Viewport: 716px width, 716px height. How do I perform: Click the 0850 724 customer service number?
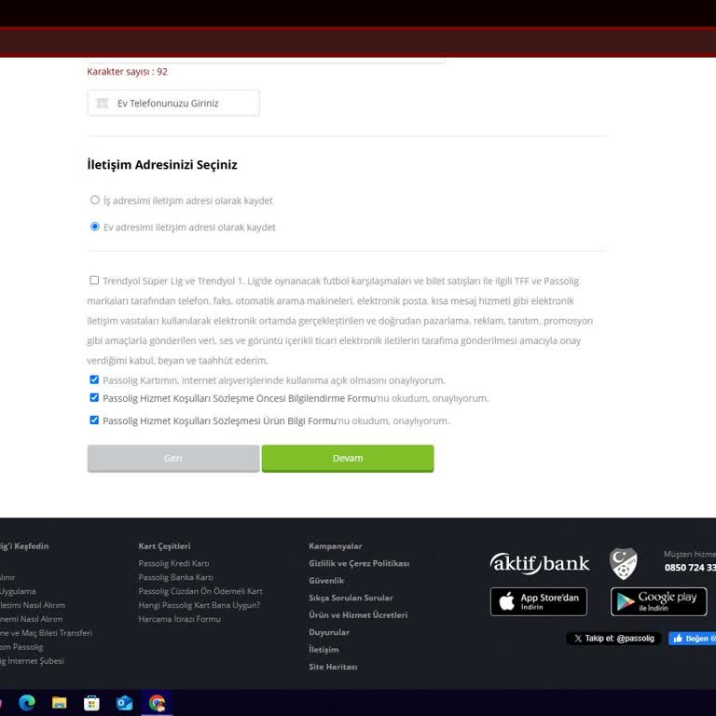click(690, 568)
